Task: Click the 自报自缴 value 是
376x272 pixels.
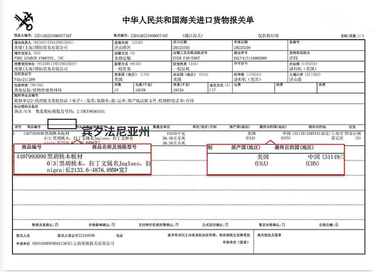Action: coord(337,225)
